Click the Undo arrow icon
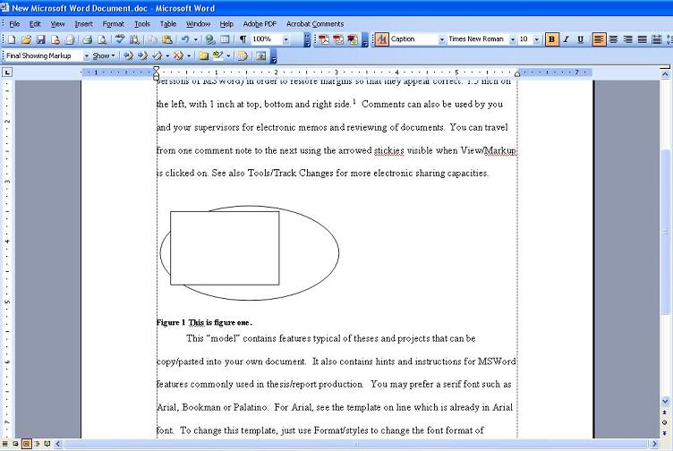 [183, 39]
